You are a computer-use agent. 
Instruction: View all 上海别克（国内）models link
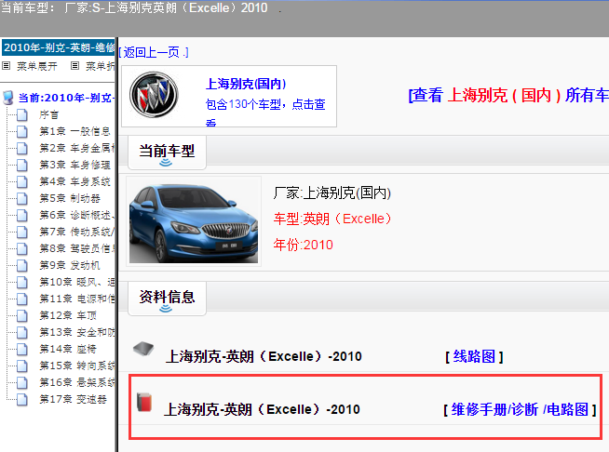[508, 95]
